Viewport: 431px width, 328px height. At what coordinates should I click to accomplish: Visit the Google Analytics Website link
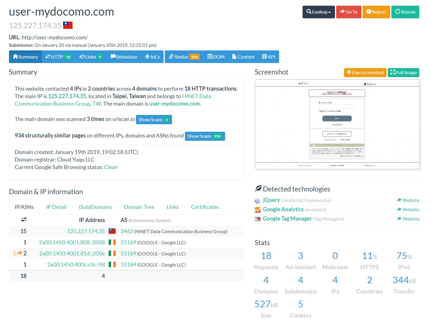[408, 210]
